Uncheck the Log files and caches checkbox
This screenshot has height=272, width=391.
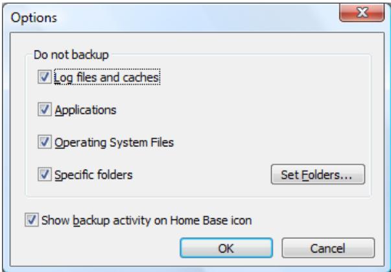coord(44,76)
